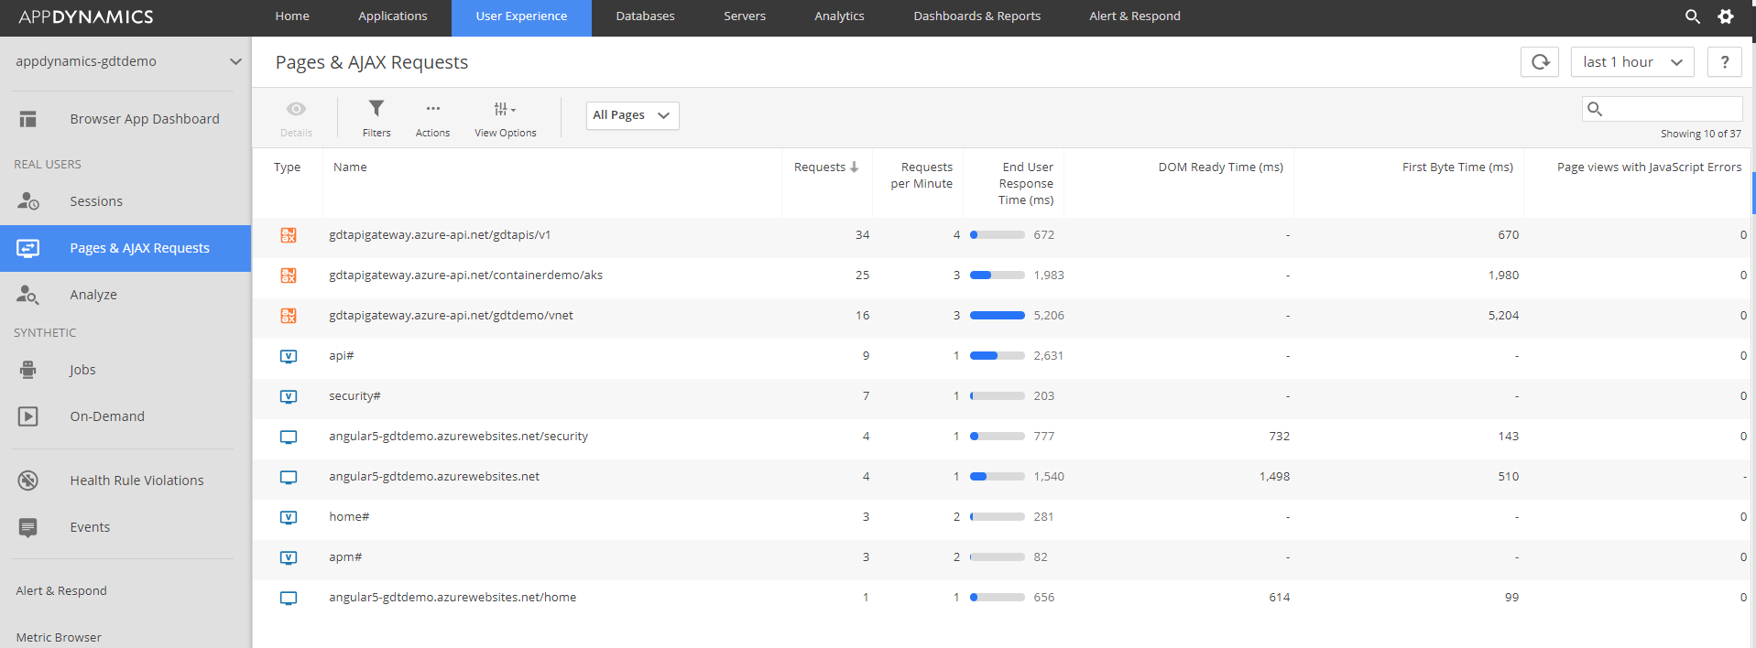Click AJAX type icon for gdtapis/v1 row
The image size is (1756, 648).
(x=289, y=235)
